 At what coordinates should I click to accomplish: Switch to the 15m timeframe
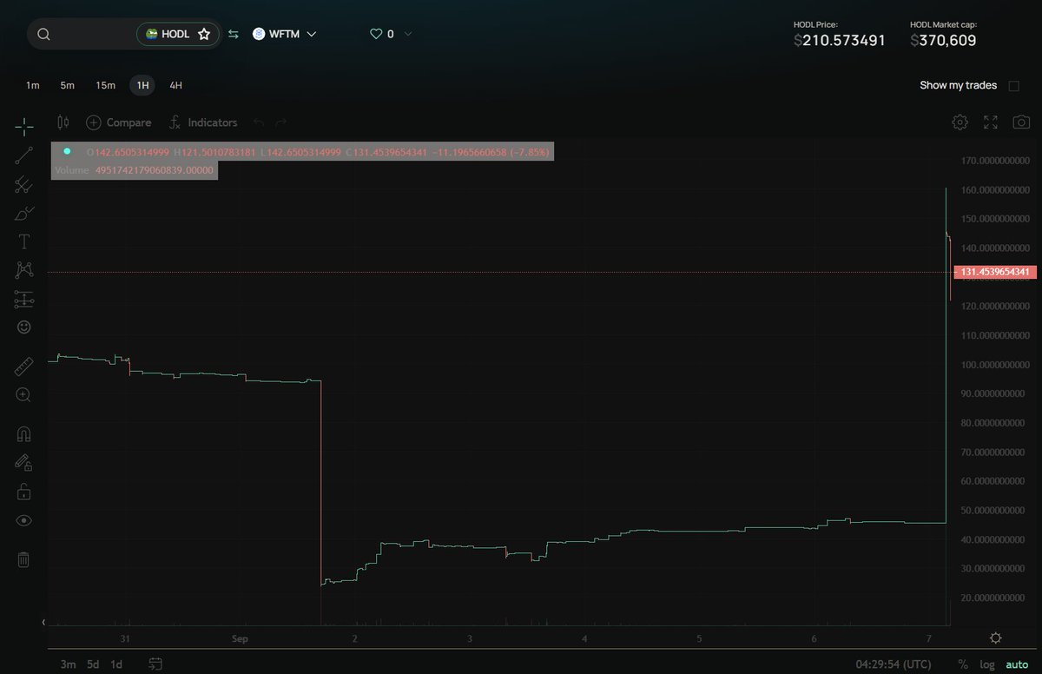[105, 85]
